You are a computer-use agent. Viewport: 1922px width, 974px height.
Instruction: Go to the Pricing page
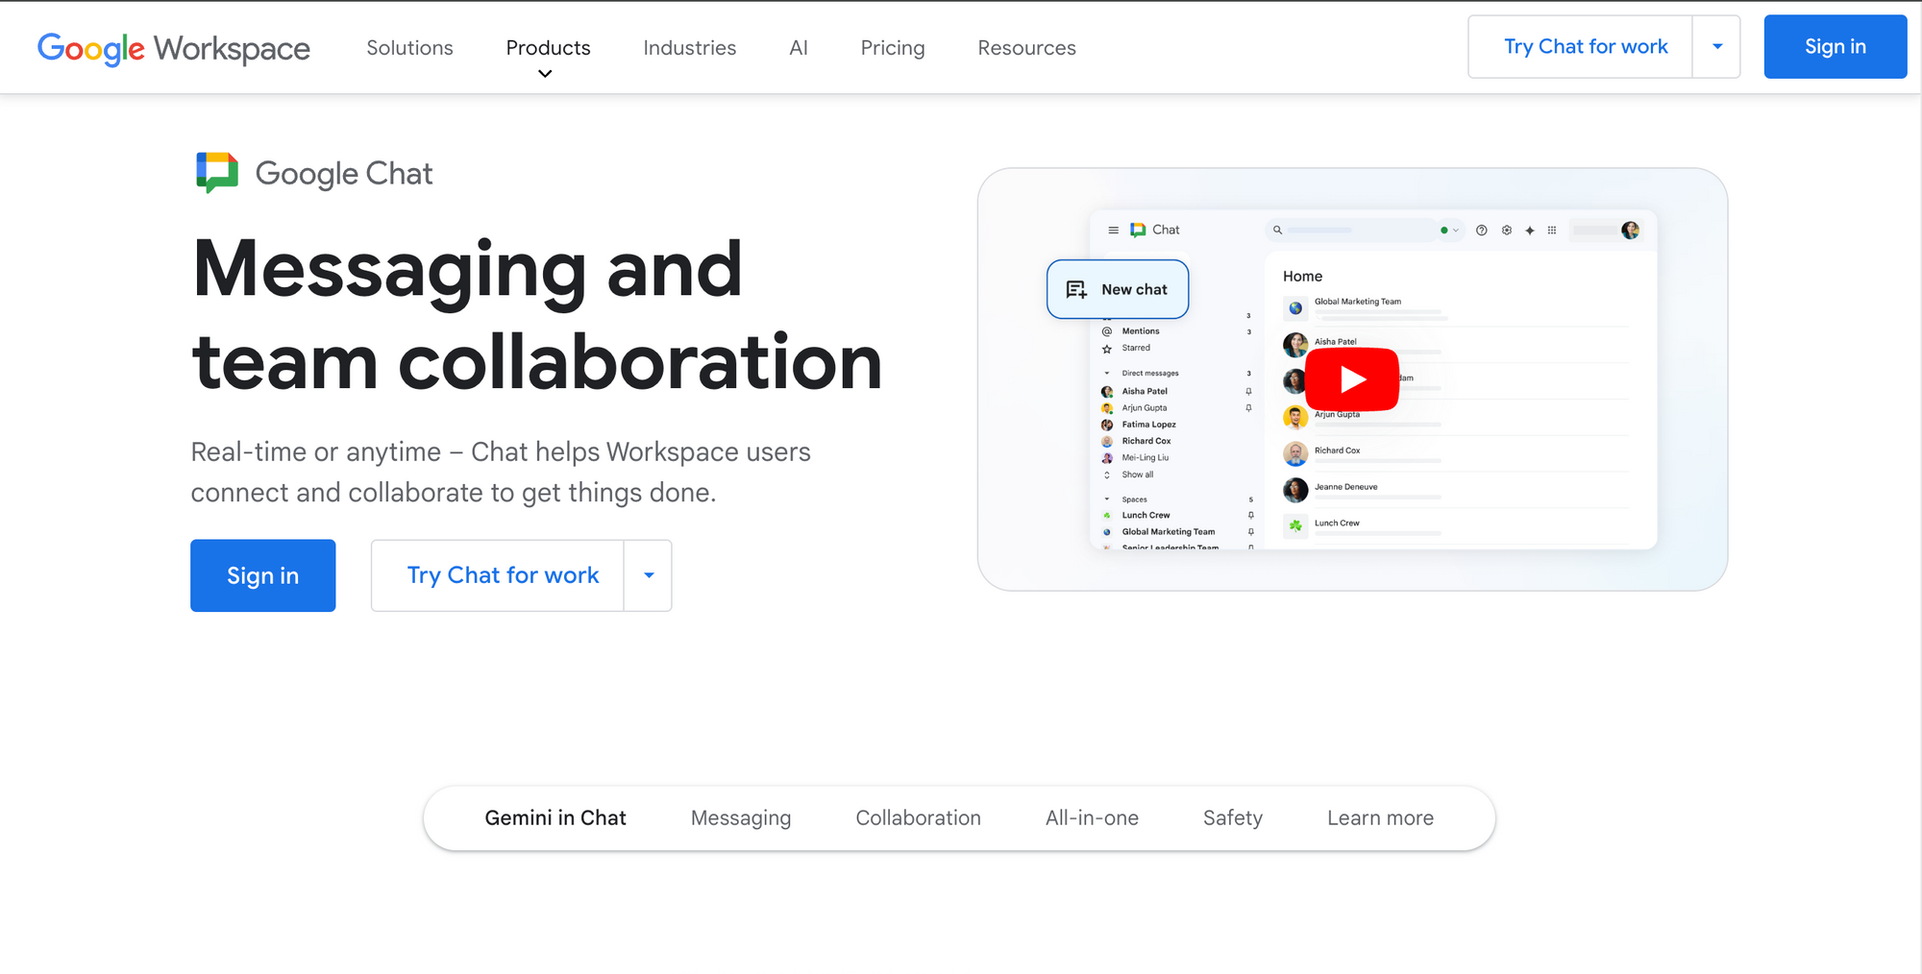tap(892, 48)
